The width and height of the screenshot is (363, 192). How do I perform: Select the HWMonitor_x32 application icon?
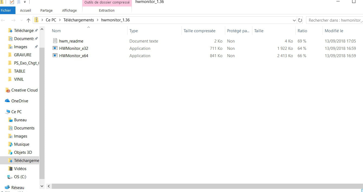click(55, 48)
